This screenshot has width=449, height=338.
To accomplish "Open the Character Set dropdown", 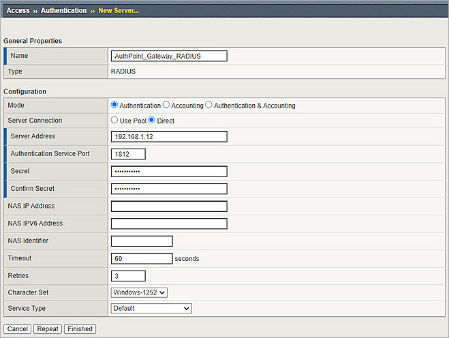I will [x=139, y=292].
